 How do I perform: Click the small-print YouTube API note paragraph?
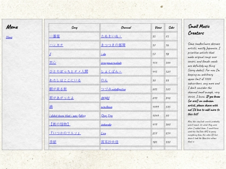(x=204, y=131)
